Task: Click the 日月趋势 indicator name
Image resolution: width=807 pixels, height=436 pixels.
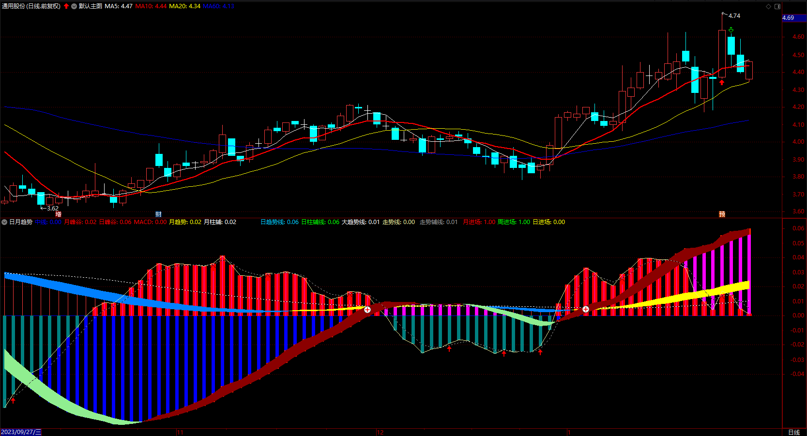Action: [x=21, y=222]
